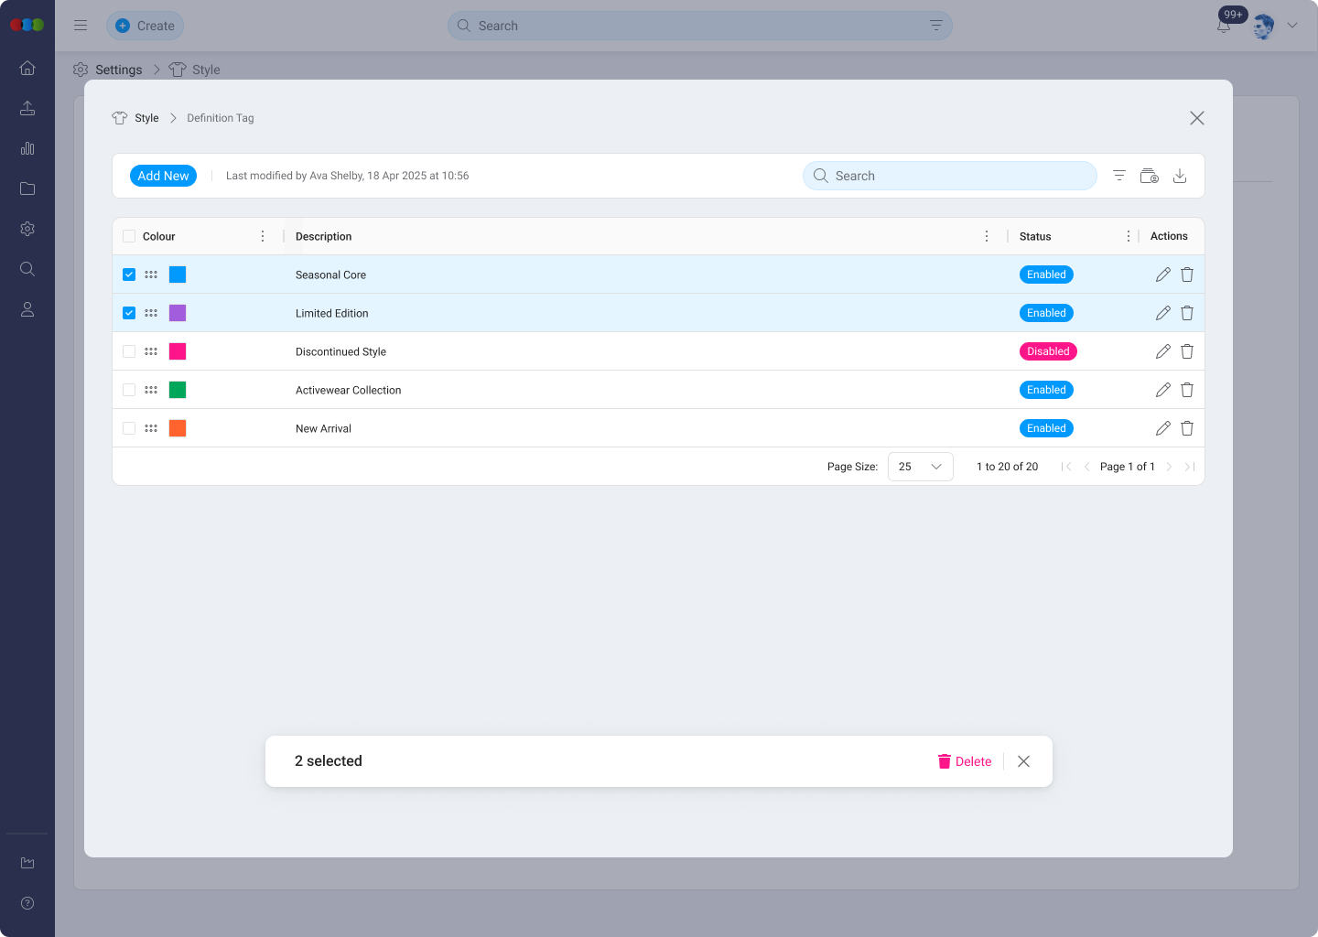
Task: Toggle the select-all checkbox in the Colour header
Action: coord(129,236)
